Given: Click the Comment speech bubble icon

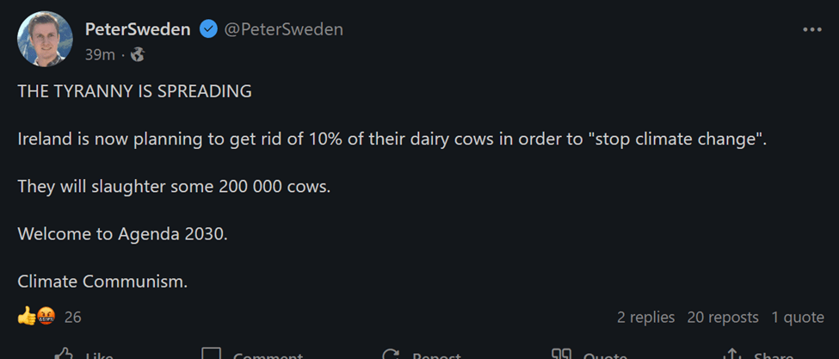Looking at the screenshot, I should tap(211, 355).
